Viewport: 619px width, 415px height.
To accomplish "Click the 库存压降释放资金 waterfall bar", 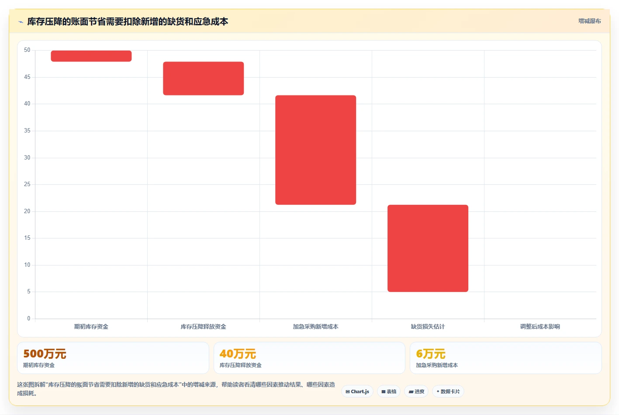I will 204,78.
